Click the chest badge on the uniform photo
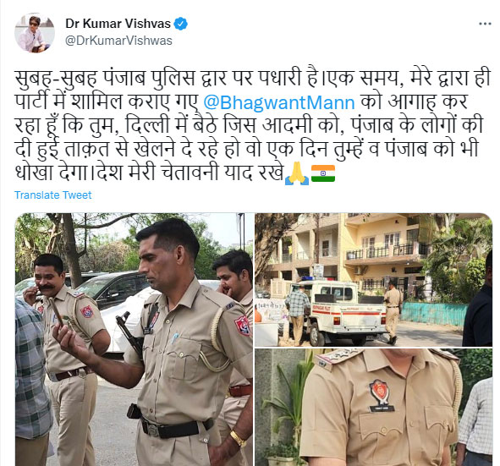Viewport: 500px width, 466px height. click(x=380, y=392)
